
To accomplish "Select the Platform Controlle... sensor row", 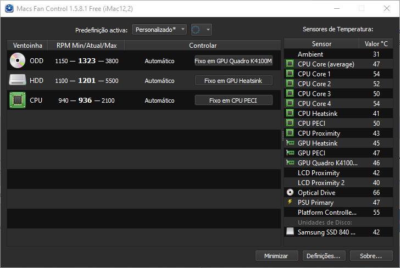I will coord(338,212).
